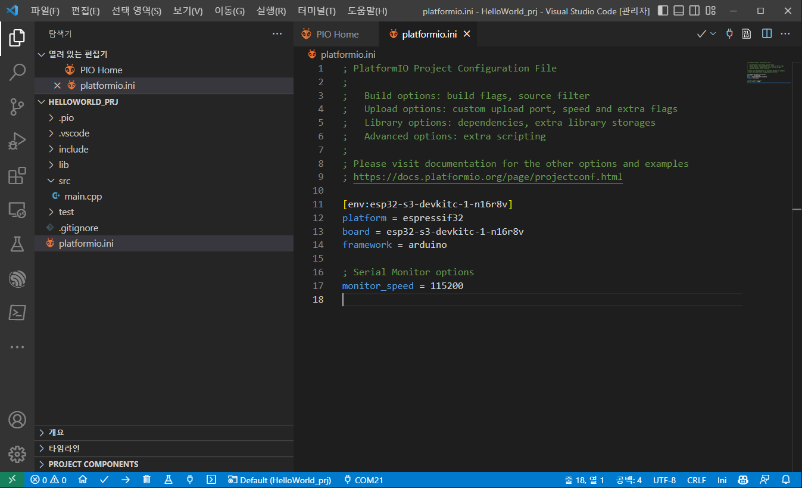Open the View (보기) menu
This screenshot has height=488, width=802.
point(188,11)
